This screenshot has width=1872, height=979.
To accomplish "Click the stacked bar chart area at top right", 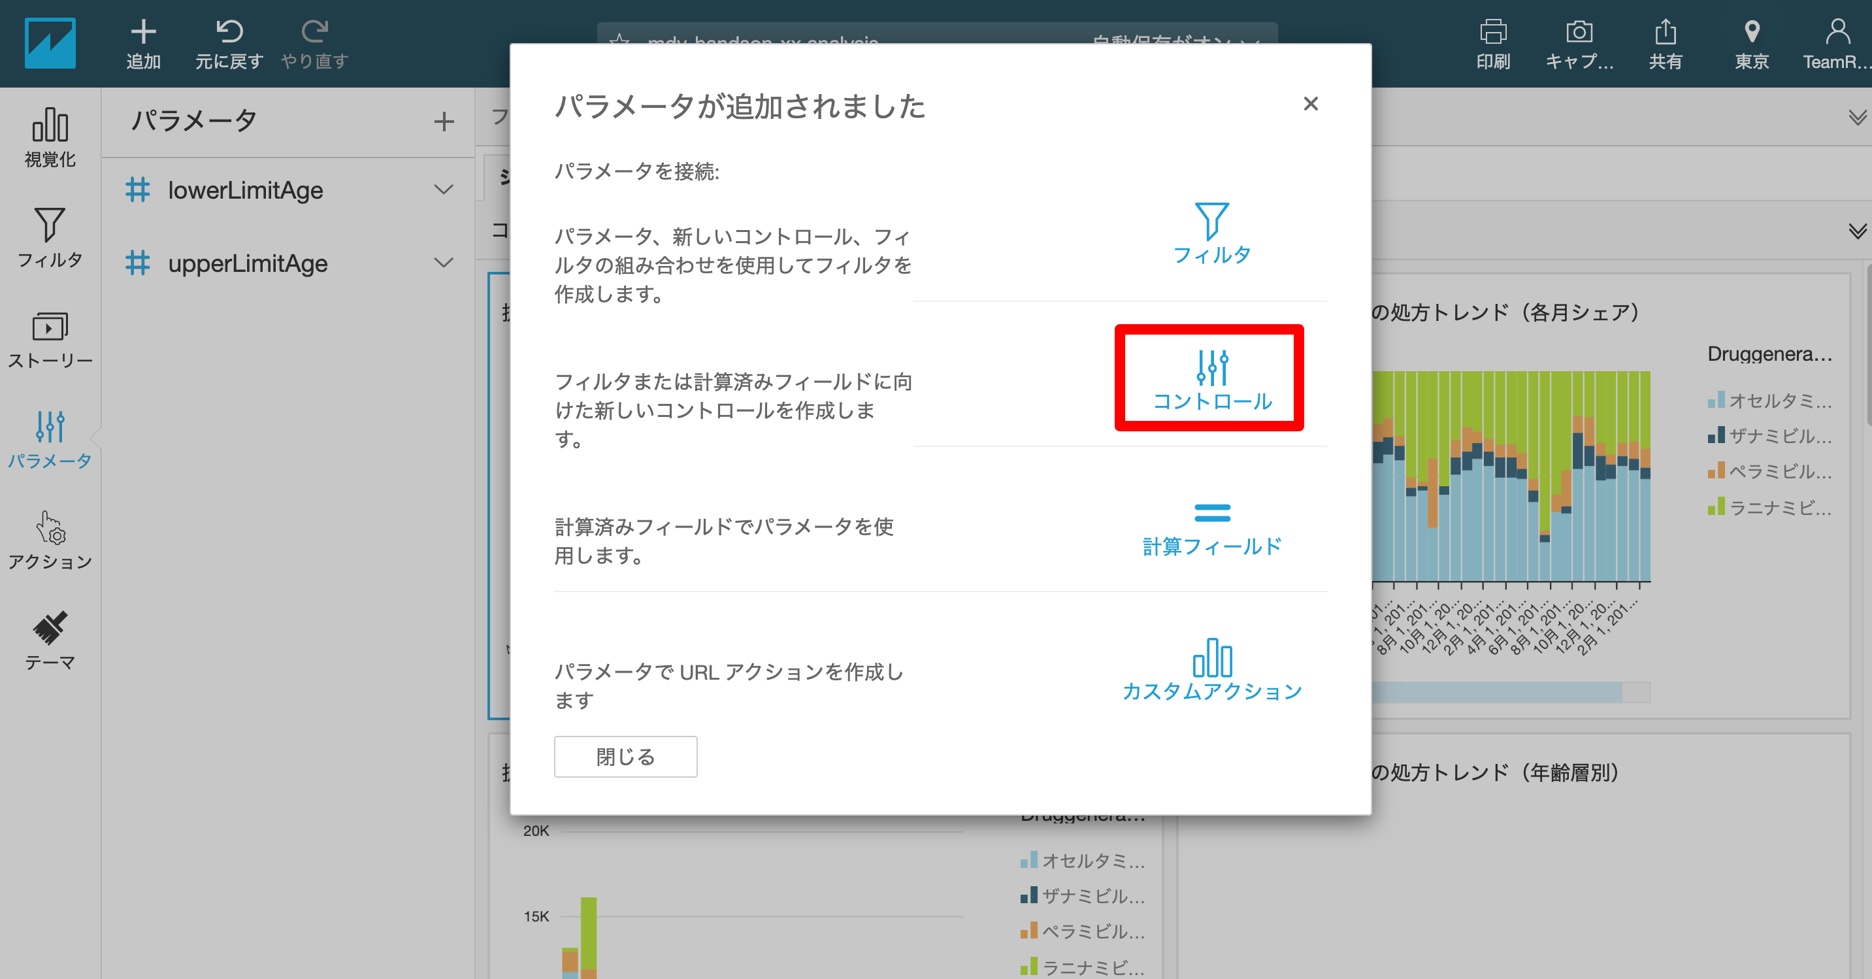I will [1511, 477].
